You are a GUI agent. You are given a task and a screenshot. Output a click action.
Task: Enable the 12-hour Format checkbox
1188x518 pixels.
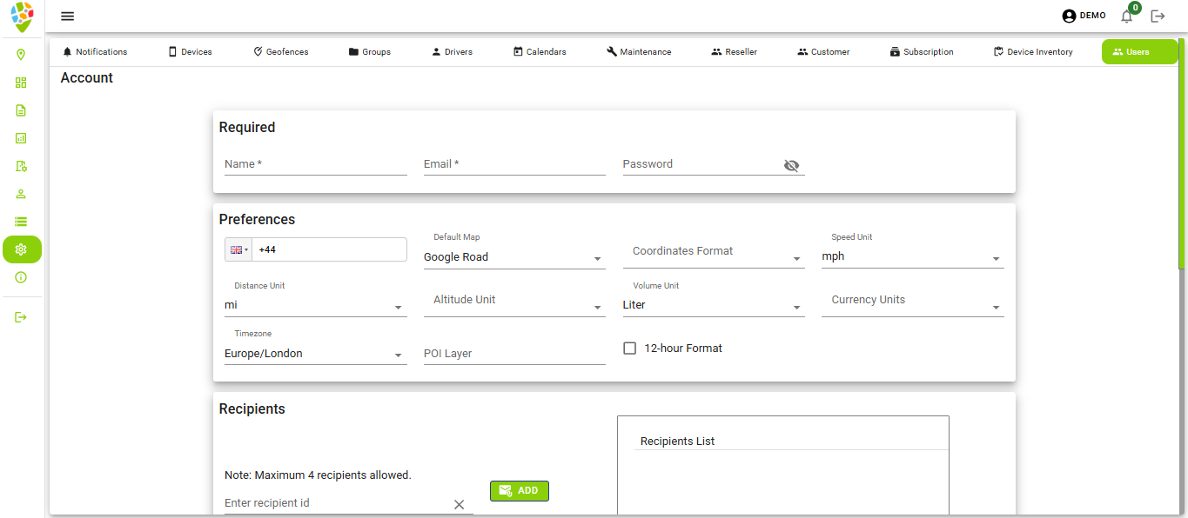tap(629, 348)
